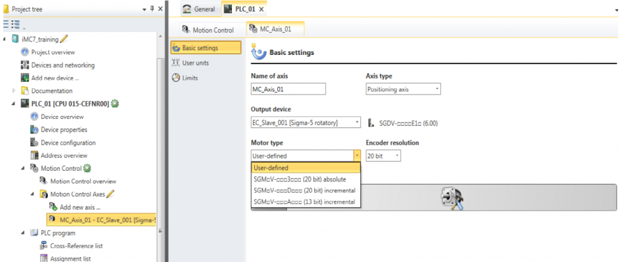Choose the 13 bit incremental motor option
The width and height of the screenshot is (620, 262).
click(304, 202)
